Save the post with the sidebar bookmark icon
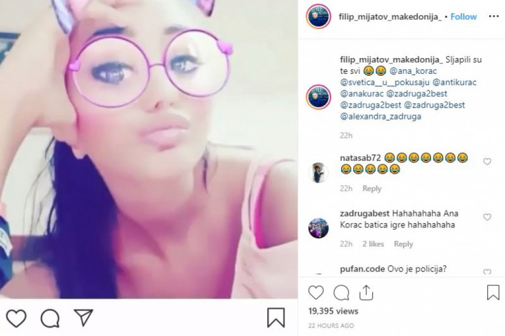The height and width of the screenshot is (336, 505). coord(492,293)
